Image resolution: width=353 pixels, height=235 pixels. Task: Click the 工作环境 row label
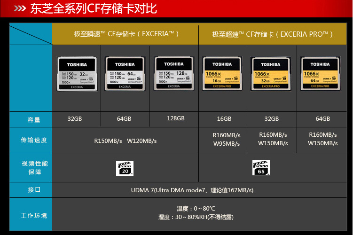coord(34,215)
